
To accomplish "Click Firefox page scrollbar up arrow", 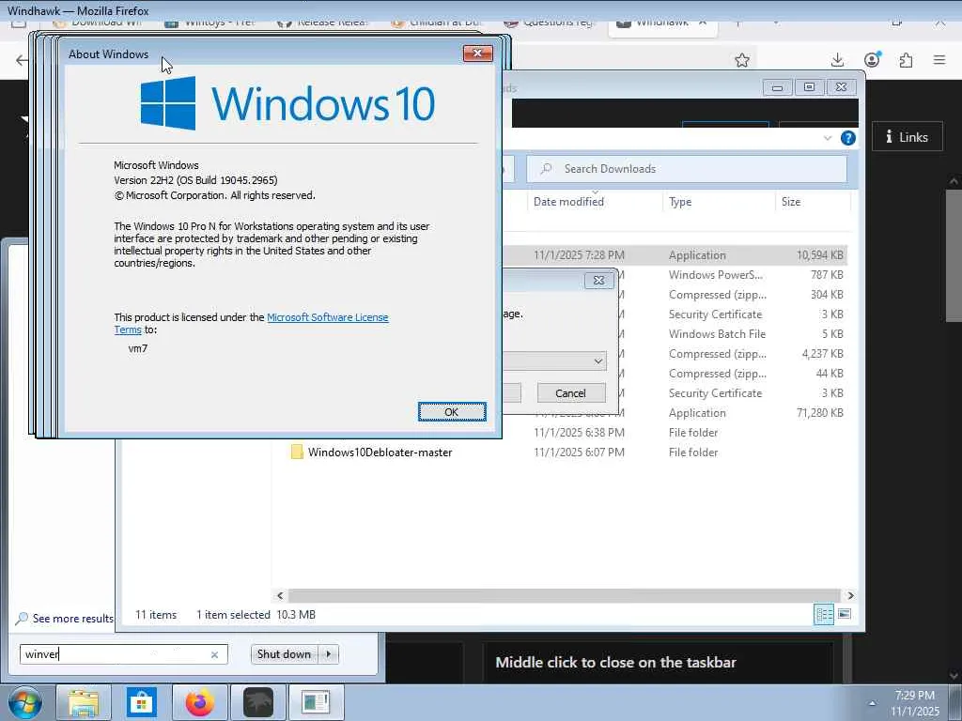I will [x=954, y=181].
